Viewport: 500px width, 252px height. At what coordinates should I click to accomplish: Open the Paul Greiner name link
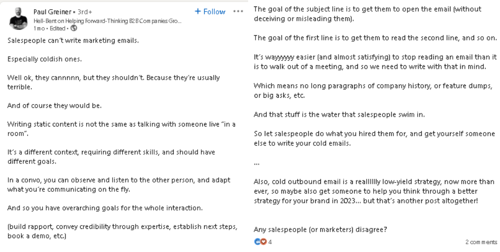click(52, 12)
